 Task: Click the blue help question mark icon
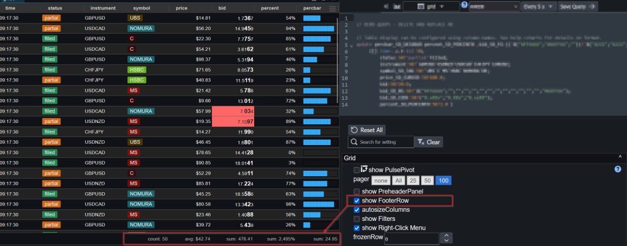[617, 169]
